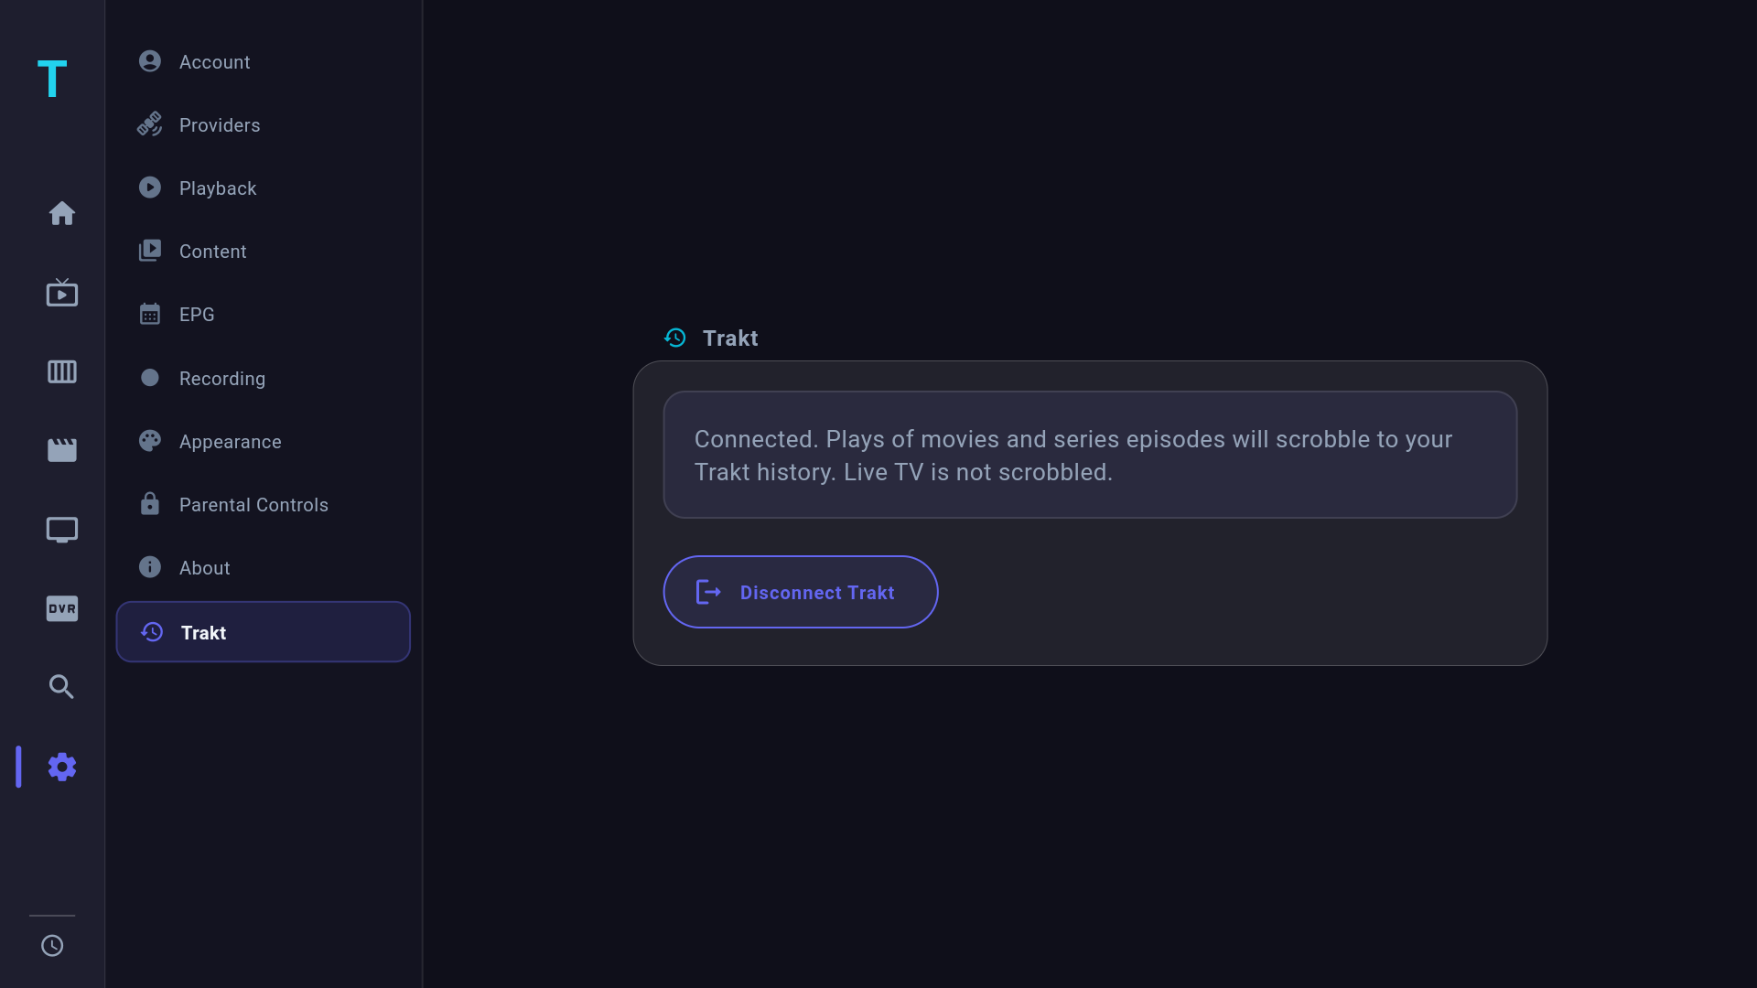Click the Trakt history icon in sidebar

point(152,632)
